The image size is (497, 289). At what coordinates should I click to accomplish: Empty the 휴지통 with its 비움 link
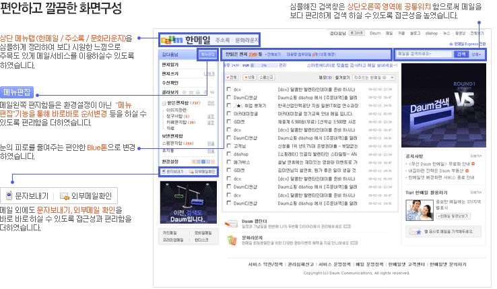[211, 151]
